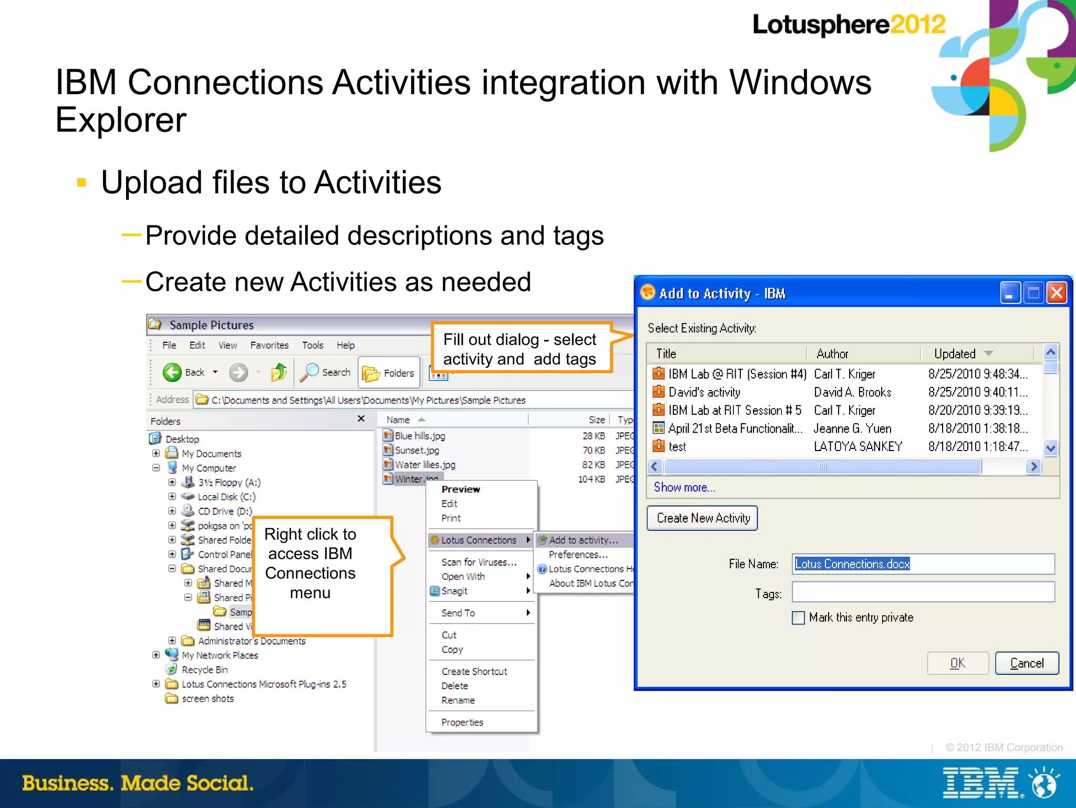The width and height of the screenshot is (1076, 808).
Task: Choose Preview in the context menu
Action: 461,489
